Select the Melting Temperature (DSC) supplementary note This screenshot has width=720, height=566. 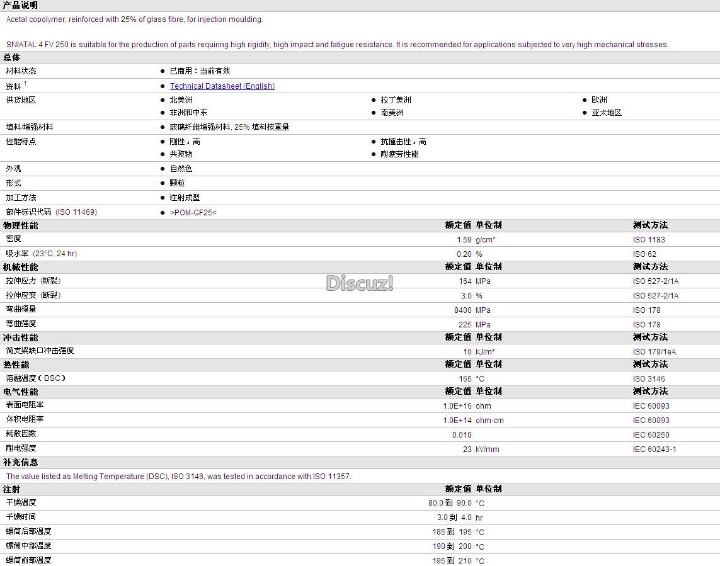click(179, 477)
